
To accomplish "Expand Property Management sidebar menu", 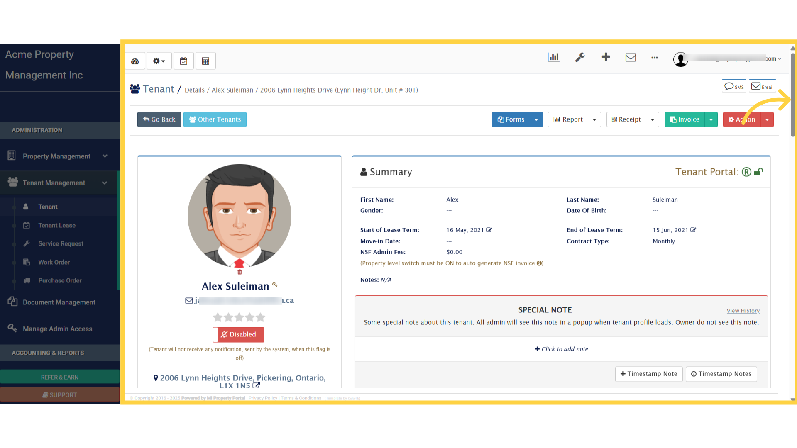I will click(60, 156).
